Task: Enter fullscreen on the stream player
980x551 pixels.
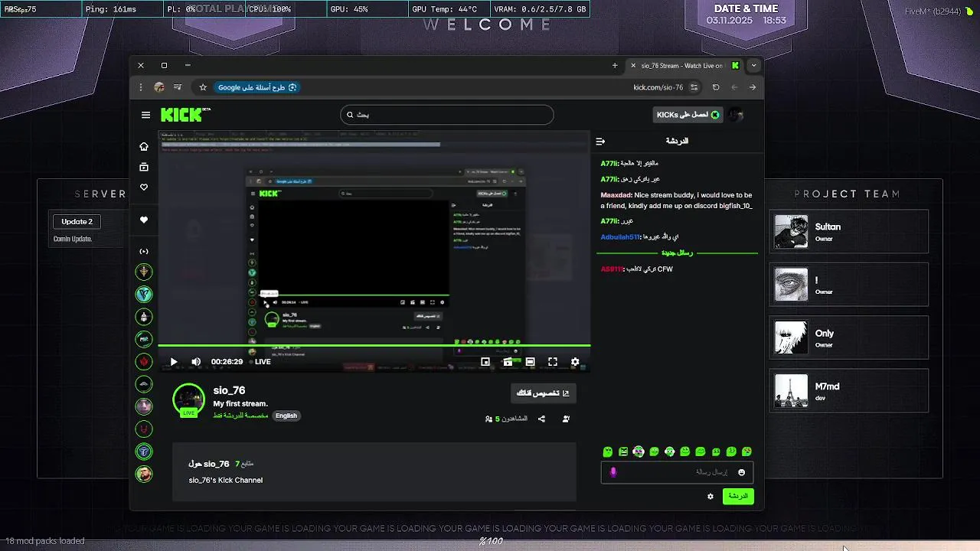Action: 553,362
